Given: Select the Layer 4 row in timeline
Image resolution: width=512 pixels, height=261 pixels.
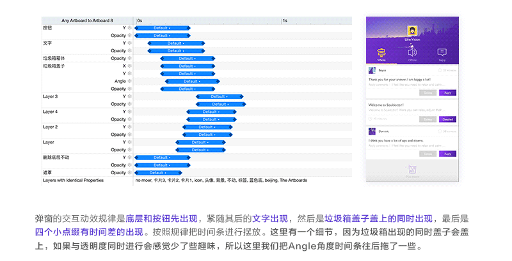Looking at the screenshot, I should pyautogui.click(x=50, y=112).
